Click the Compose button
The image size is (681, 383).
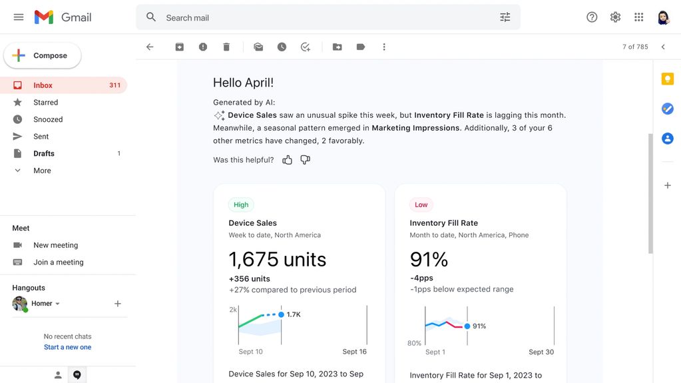43,56
